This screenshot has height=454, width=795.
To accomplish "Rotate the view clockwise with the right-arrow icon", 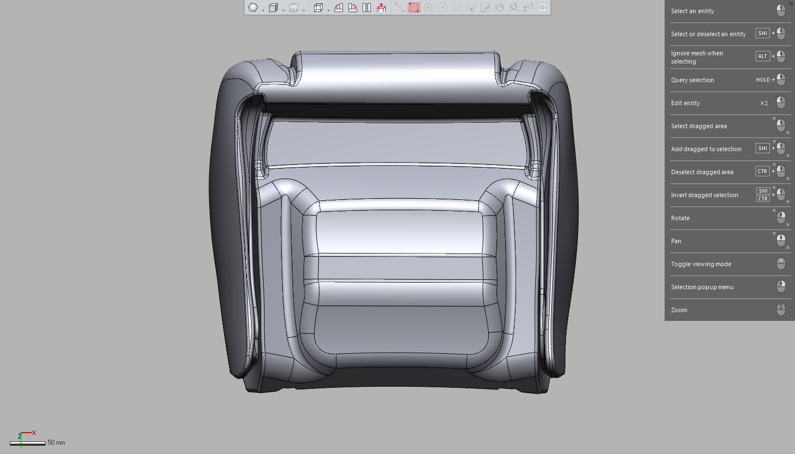I will 353,8.
